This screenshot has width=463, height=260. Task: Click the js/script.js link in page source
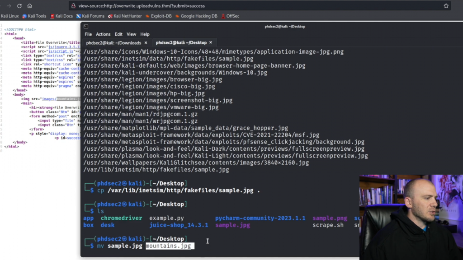(61, 51)
